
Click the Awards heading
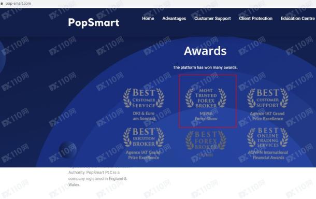[x=205, y=51]
